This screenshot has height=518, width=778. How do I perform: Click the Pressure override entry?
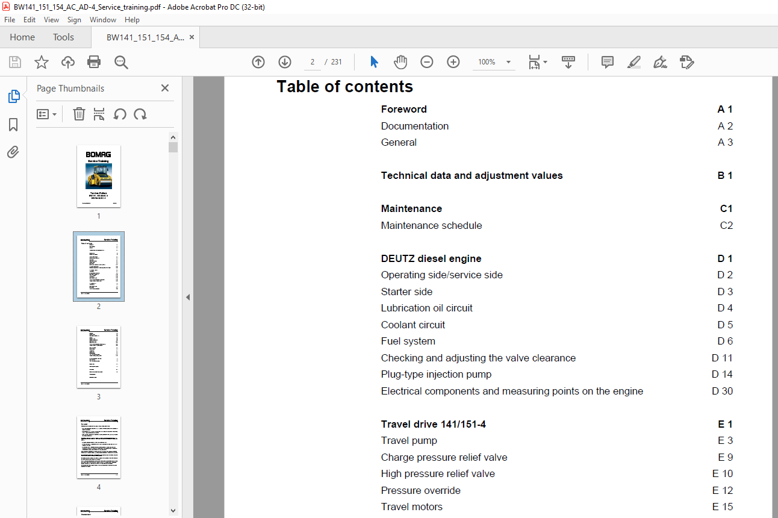[x=421, y=490]
